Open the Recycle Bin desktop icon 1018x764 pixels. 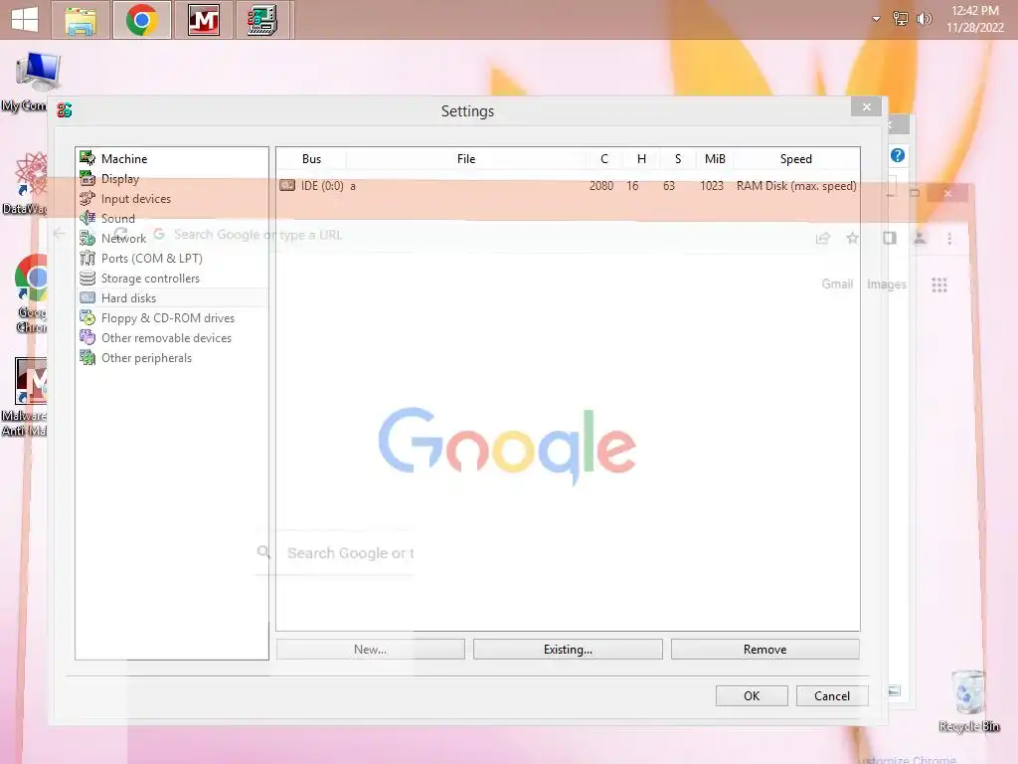click(x=968, y=701)
